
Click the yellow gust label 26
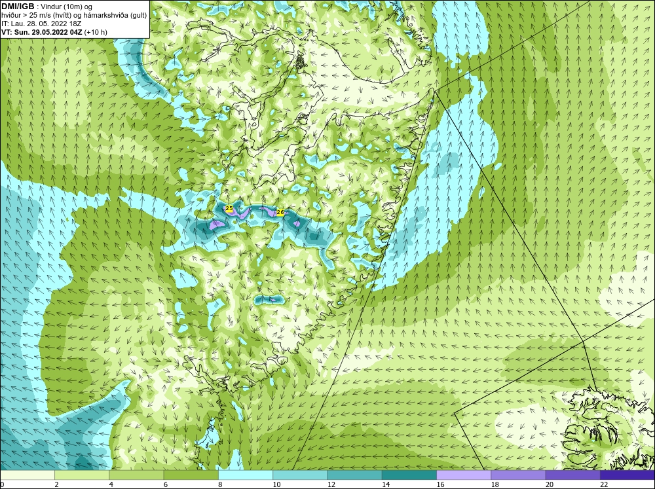point(280,213)
